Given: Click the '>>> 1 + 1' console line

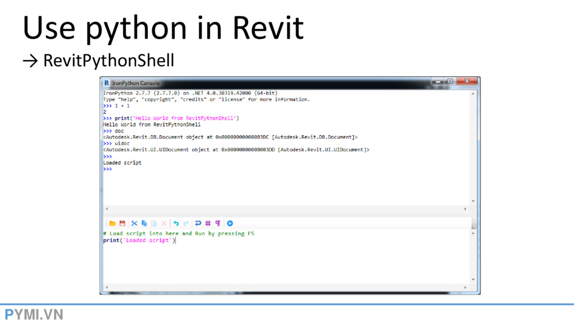Looking at the screenshot, I should pyautogui.click(x=117, y=106).
